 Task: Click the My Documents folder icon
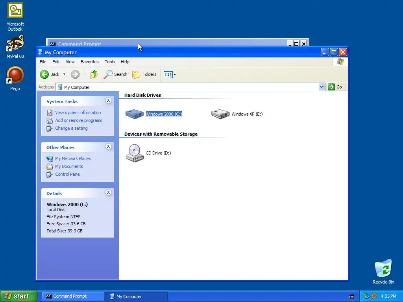point(50,166)
